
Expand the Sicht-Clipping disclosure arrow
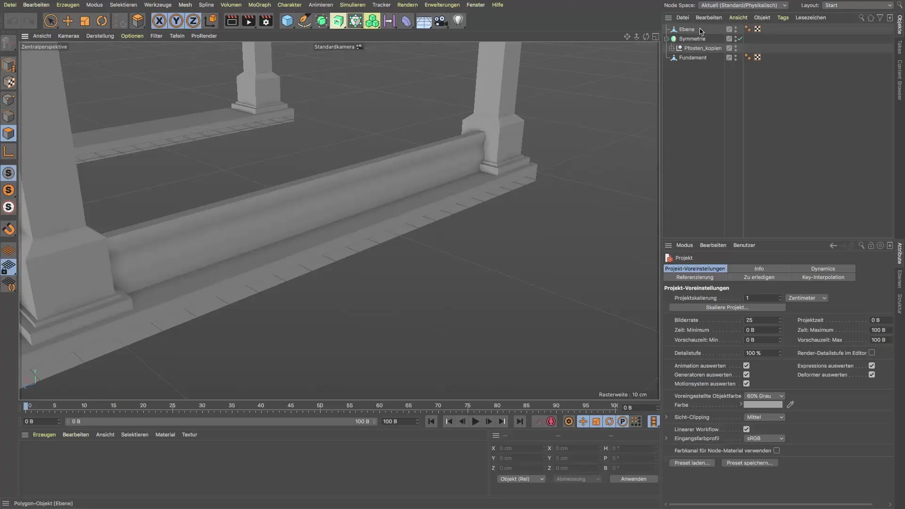[666, 417]
